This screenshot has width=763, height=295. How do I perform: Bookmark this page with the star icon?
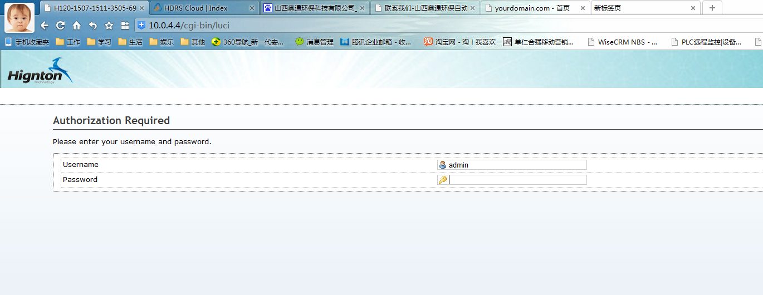point(109,26)
